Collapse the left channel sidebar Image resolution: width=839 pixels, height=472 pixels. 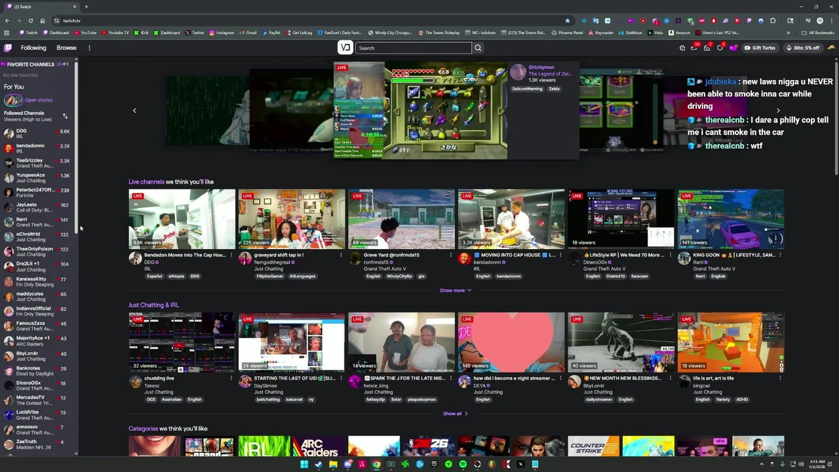[66, 64]
